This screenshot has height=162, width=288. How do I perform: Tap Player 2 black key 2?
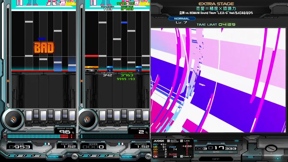pos(110,114)
